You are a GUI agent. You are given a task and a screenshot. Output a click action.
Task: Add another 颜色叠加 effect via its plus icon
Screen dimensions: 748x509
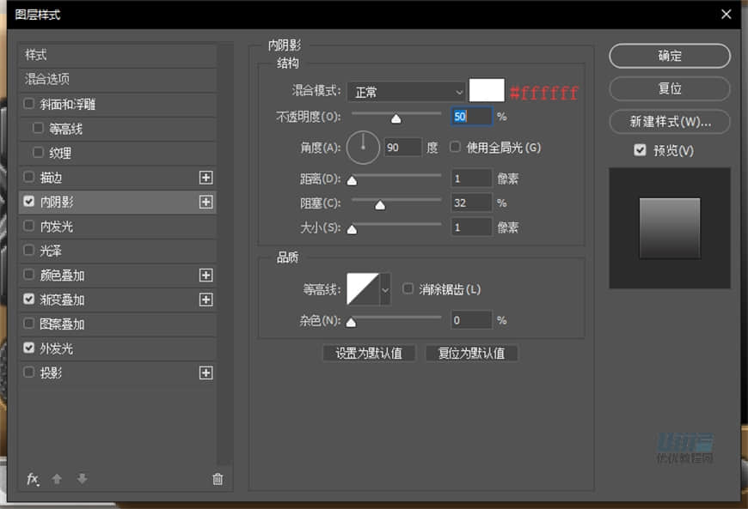click(205, 275)
